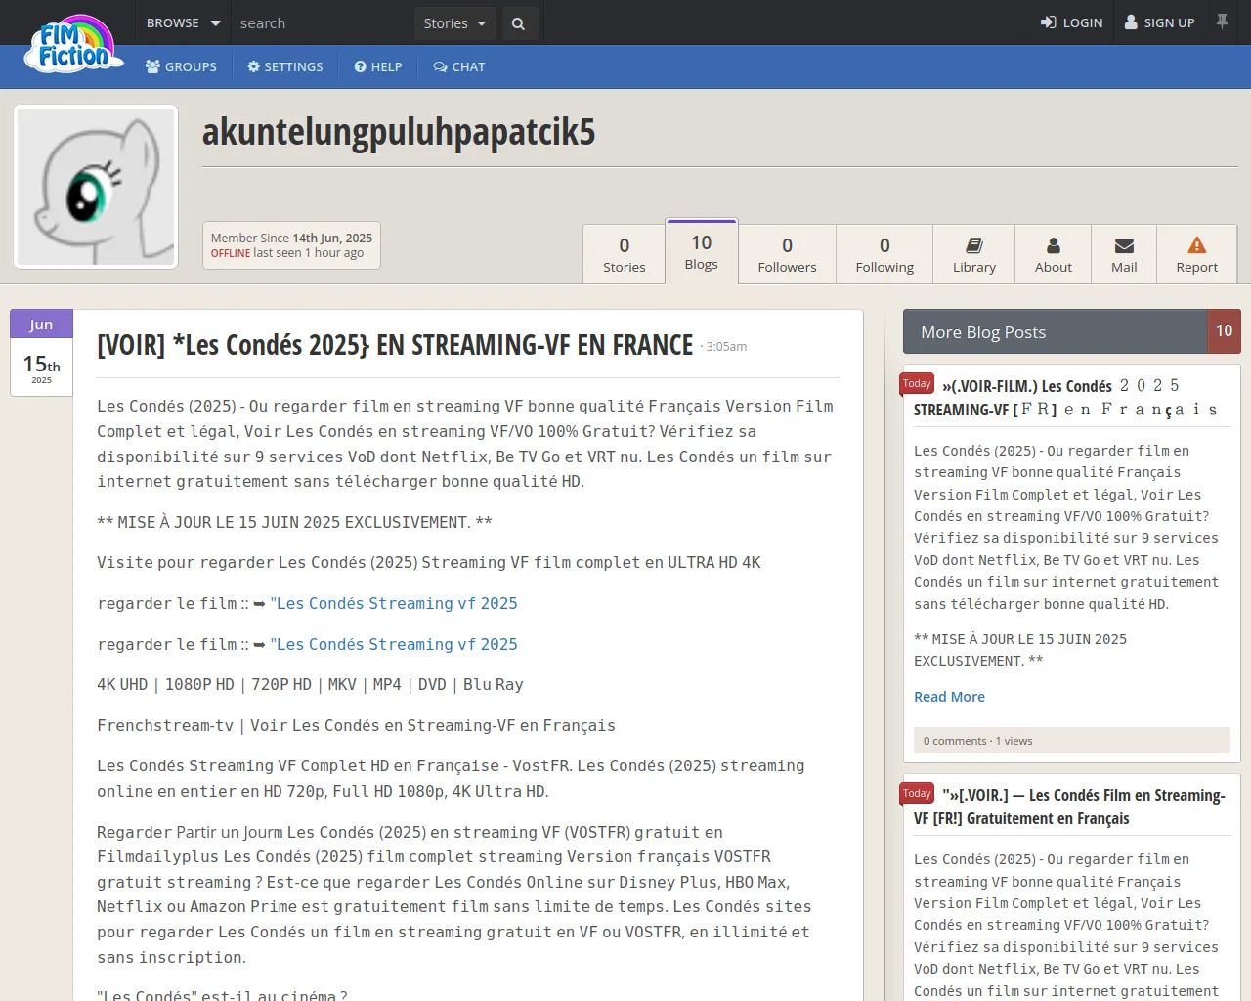Click the user's pony avatar image
Screen dimensions: 1251x1001
coord(96,187)
